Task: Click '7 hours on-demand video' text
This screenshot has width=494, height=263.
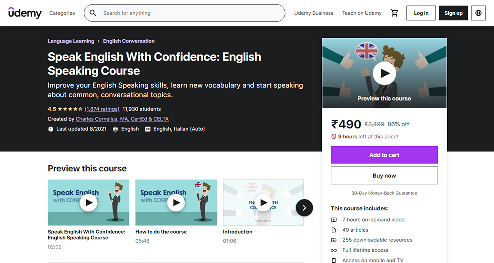Action: [x=373, y=220]
